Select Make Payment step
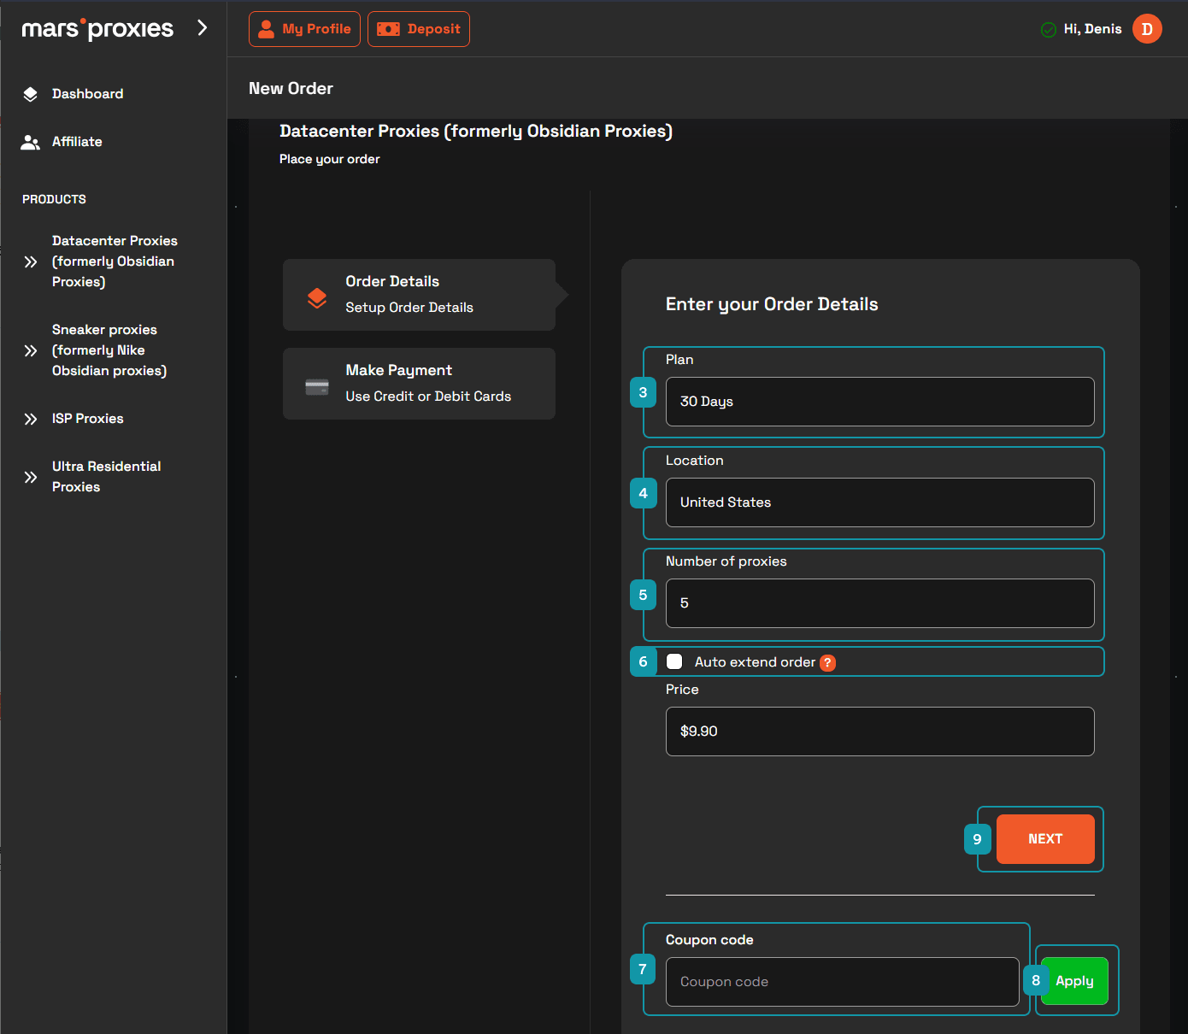This screenshot has width=1188, height=1034. click(x=419, y=384)
